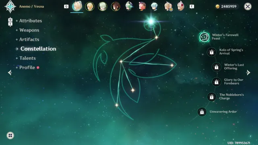258x145 pixels.
Task: Open the Winter's Farewell Feast constellation icon
Action: click(204, 37)
